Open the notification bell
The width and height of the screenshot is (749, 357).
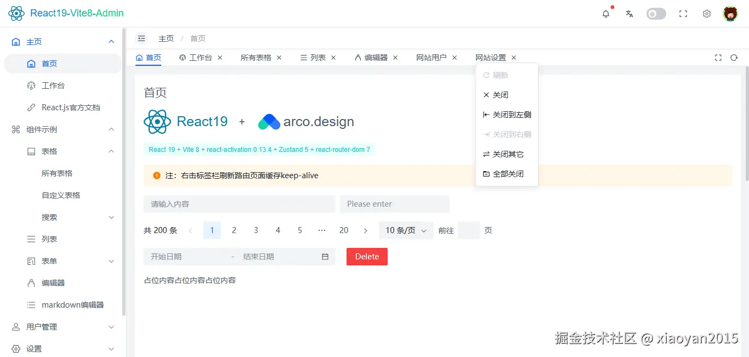pyautogui.click(x=606, y=14)
